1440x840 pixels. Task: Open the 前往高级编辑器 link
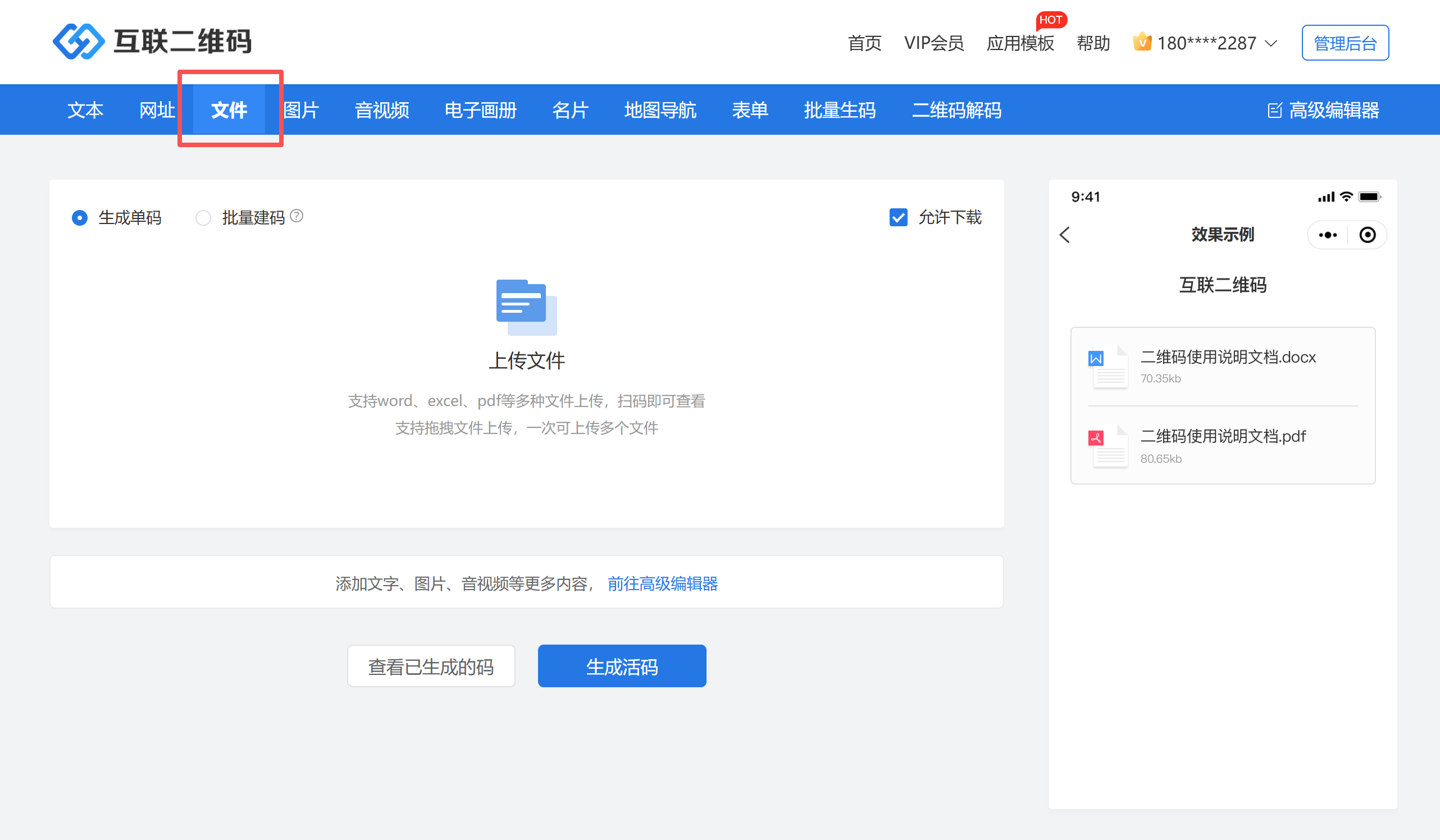coord(662,583)
